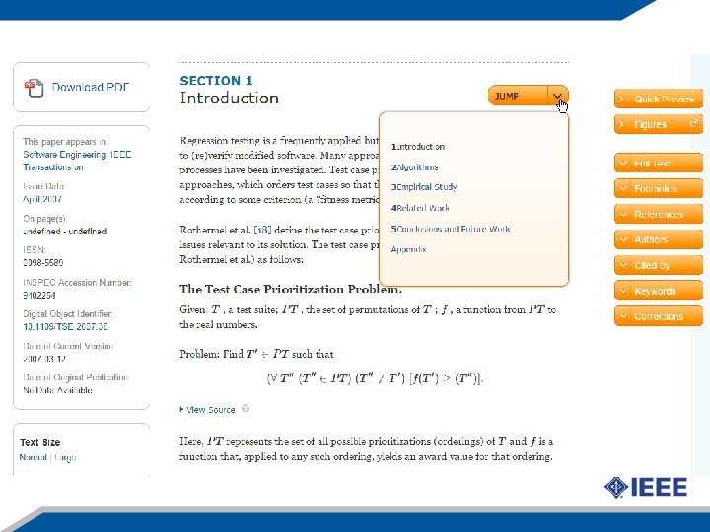Jump to 2 Algorithms section
The height and width of the screenshot is (532, 710).
415,166
